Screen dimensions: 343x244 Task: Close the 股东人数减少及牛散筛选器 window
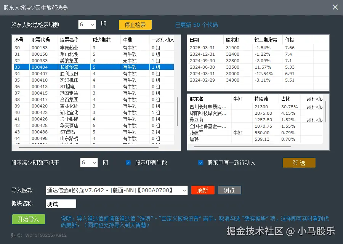tap(334, 7)
